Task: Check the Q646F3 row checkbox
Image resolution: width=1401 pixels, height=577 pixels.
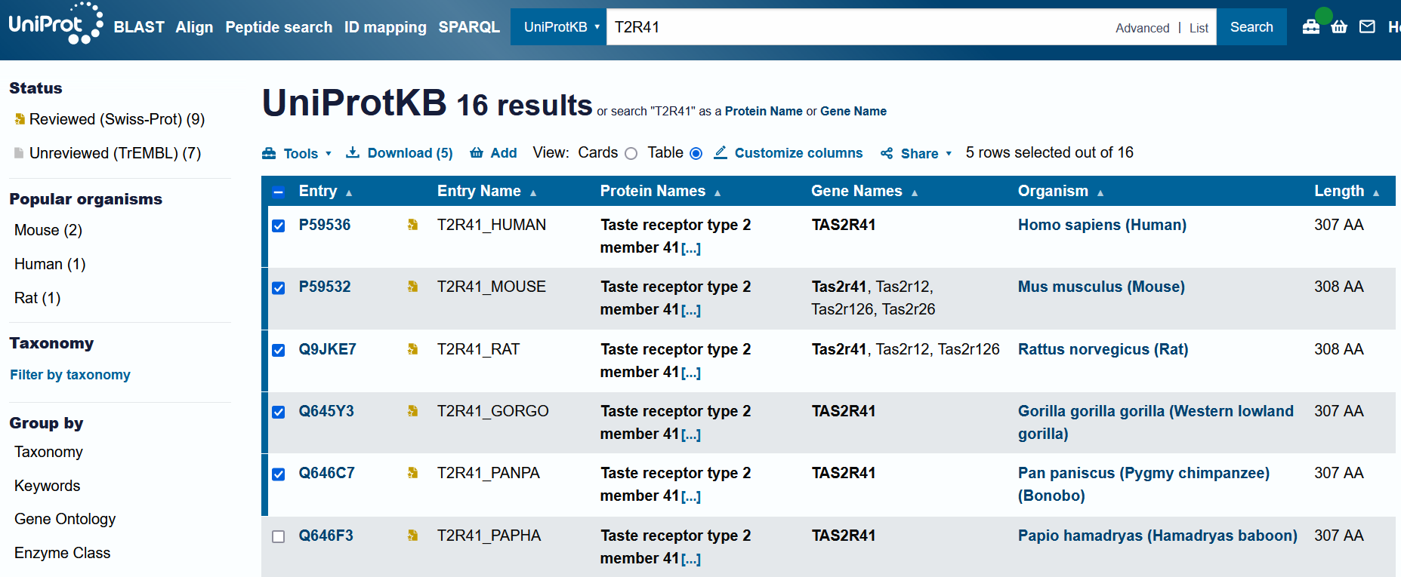Action: 279,536
